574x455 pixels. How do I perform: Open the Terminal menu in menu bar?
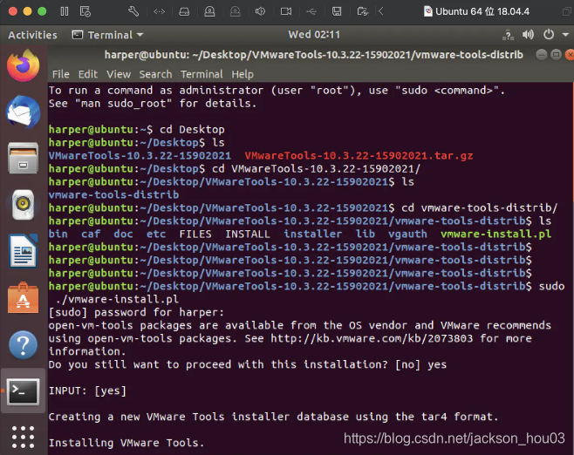pos(202,74)
